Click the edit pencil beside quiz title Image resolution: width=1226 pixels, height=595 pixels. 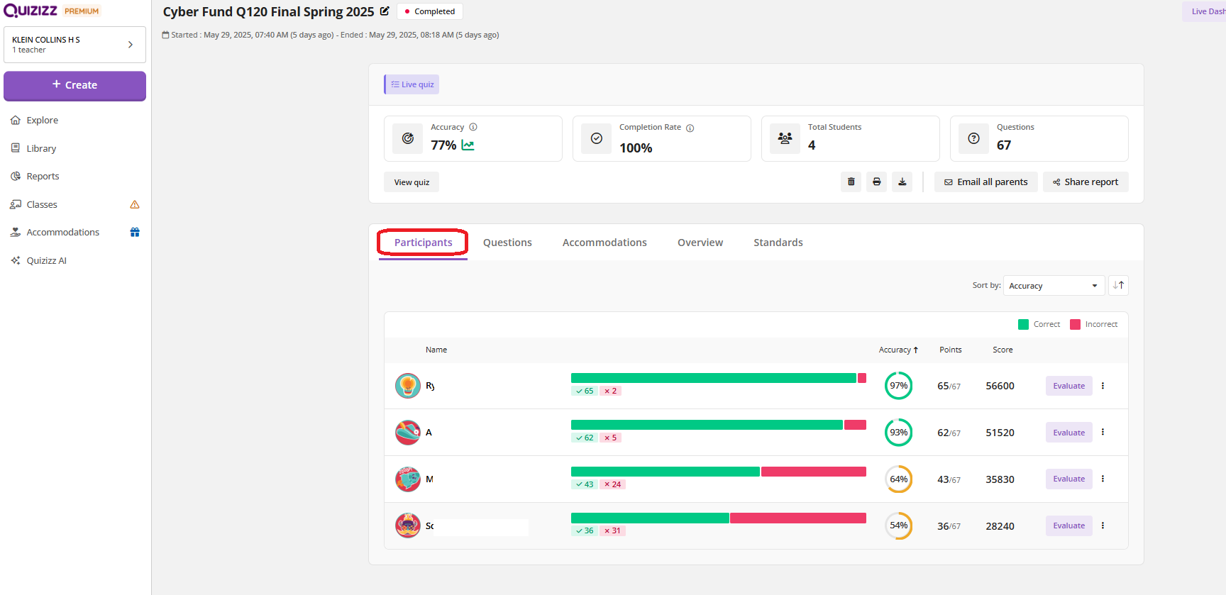click(385, 11)
